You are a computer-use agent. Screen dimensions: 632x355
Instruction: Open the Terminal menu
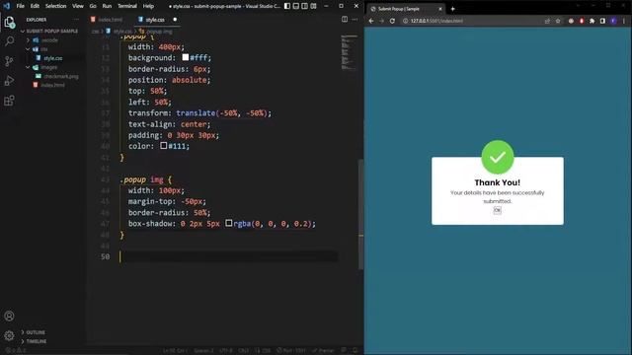(127, 6)
